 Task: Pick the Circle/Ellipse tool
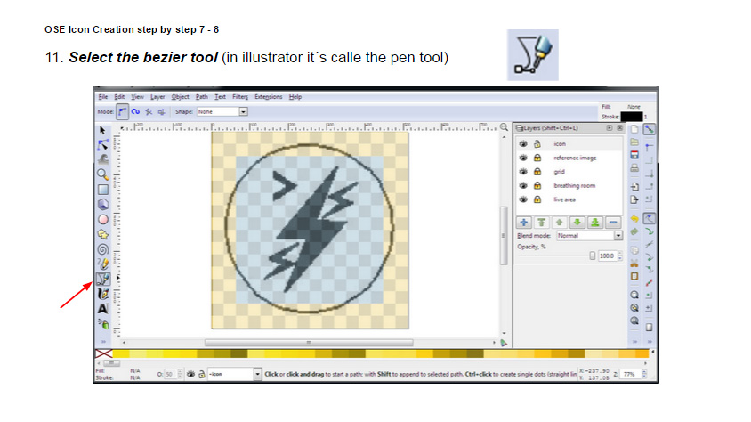(x=102, y=218)
